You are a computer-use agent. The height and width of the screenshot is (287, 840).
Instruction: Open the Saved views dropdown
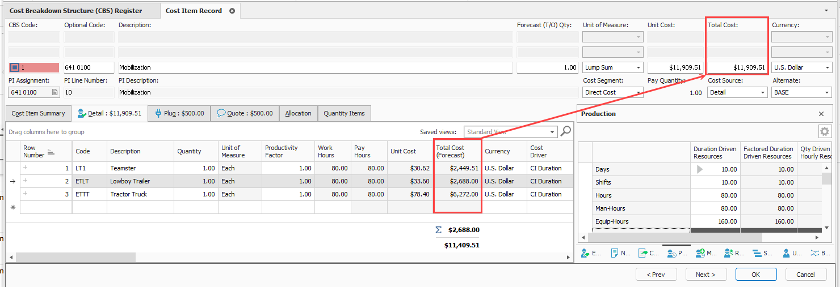[x=553, y=132]
